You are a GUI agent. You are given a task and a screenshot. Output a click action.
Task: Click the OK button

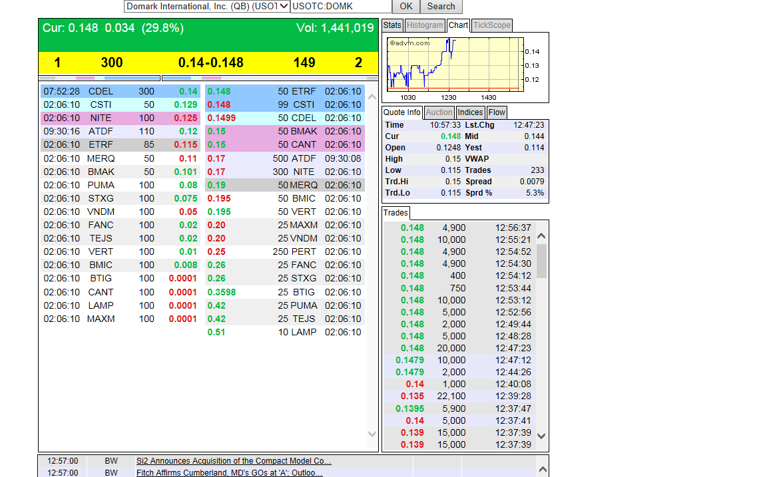[x=406, y=7]
